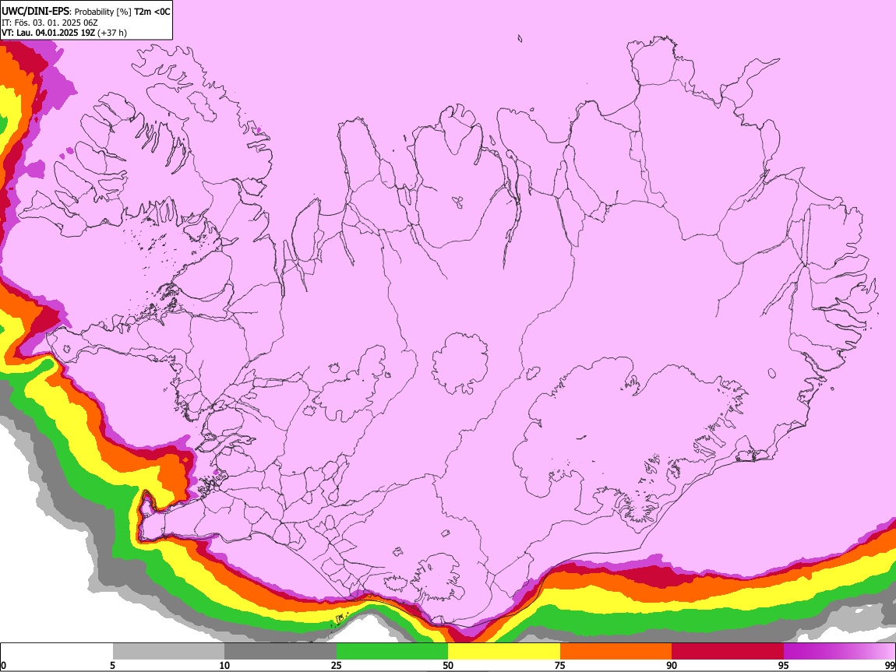Viewport: 896px width, 672px height.
Task: Click the '(+37 h)' forecast offset text
Action: (x=112, y=33)
